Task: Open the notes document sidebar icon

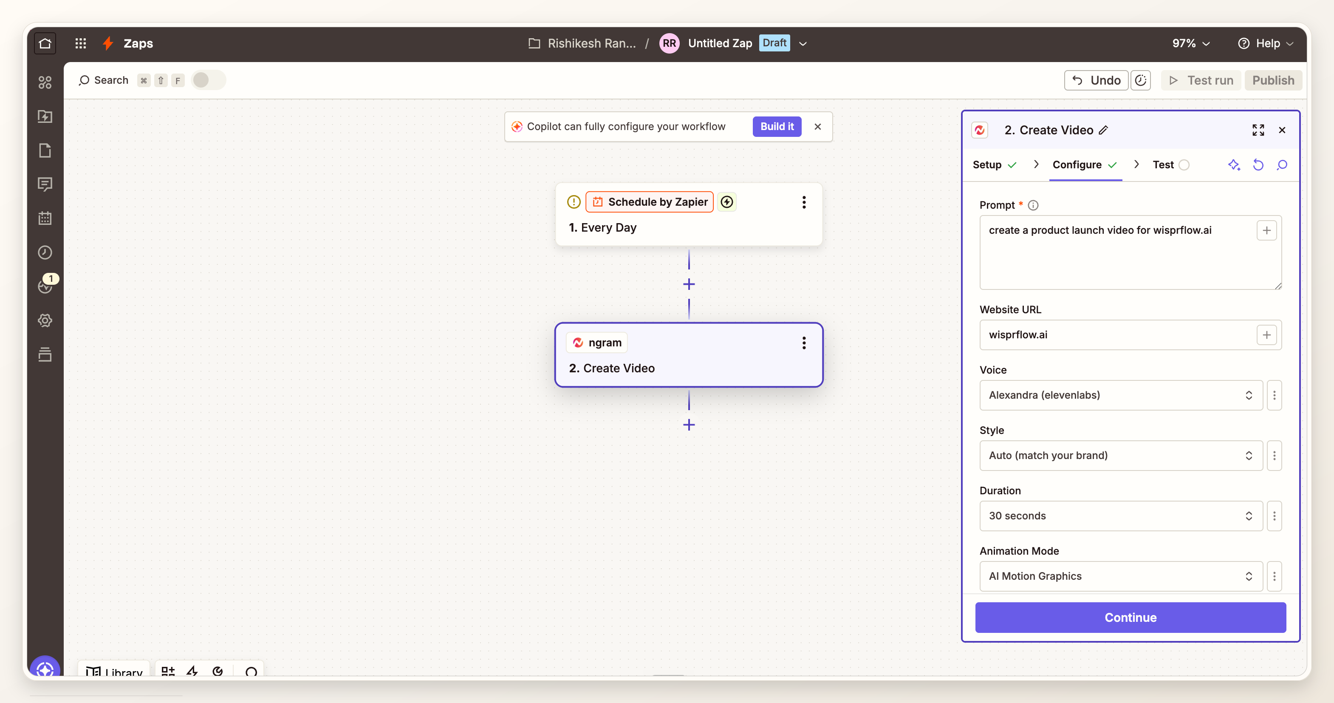Action: [x=45, y=150]
